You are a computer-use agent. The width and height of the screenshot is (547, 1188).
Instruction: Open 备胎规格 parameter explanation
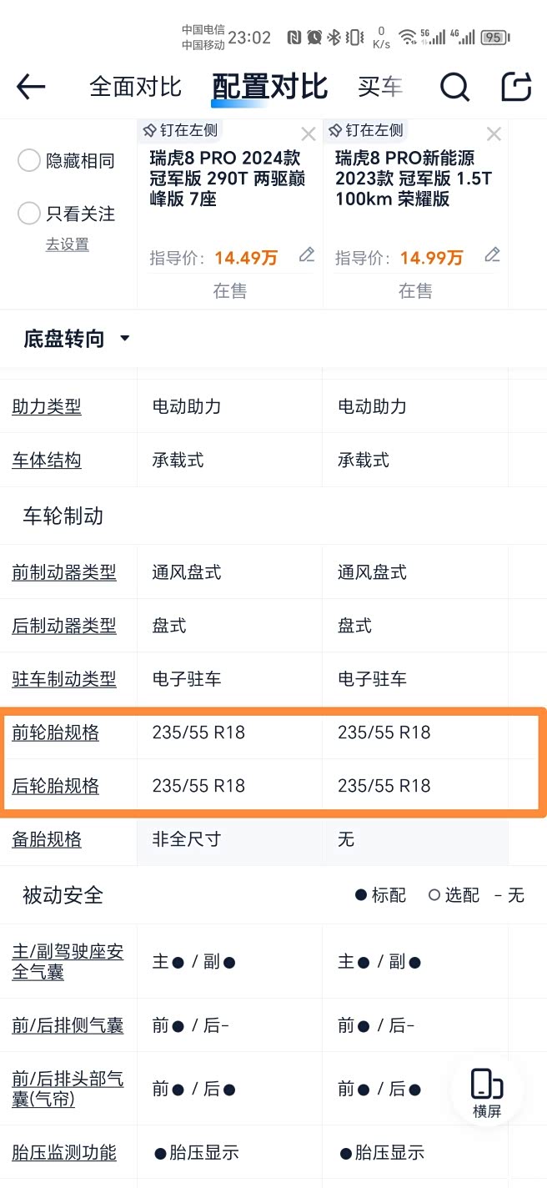(47, 839)
